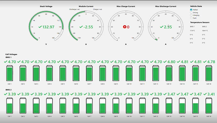This screenshot has width=217, height=123.
Task: Click BMS 2 Cell 11 battery icon
Action: [142, 106]
